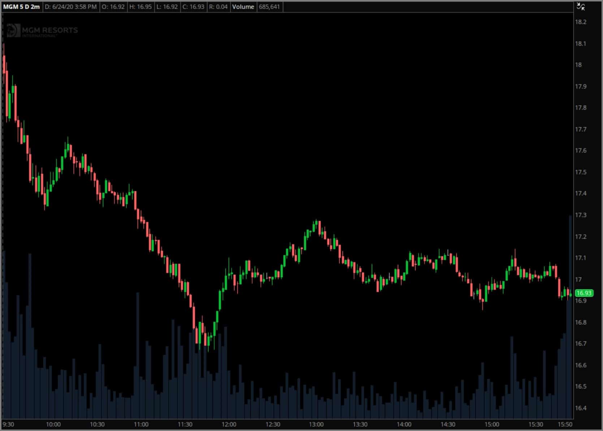Click the 12:00 time axis label
The height and width of the screenshot is (431, 603).
point(229,424)
